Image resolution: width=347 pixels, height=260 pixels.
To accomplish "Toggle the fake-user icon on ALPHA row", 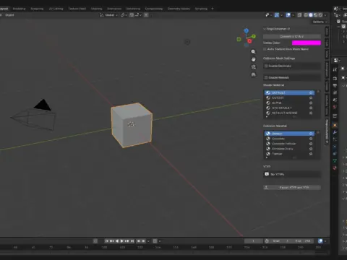I will click(x=311, y=103).
